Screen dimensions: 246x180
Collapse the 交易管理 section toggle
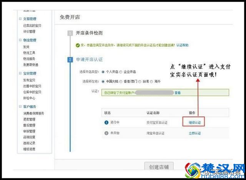(x=20, y=19)
